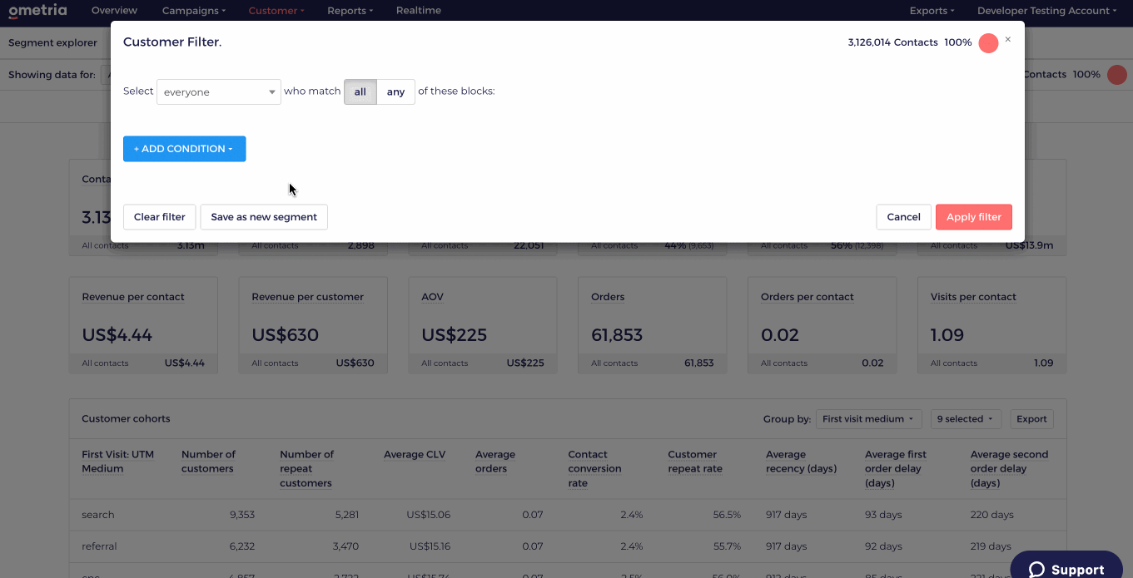
Task: Open the Developer Testing Account menu
Action: pos(1047,11)
